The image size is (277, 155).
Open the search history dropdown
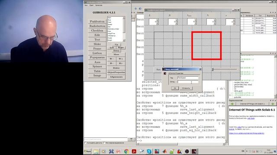[131, 139]
